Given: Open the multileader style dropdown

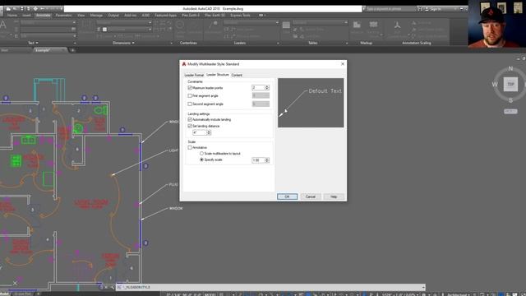Looking at the screenshot, I should pos(251,22).
